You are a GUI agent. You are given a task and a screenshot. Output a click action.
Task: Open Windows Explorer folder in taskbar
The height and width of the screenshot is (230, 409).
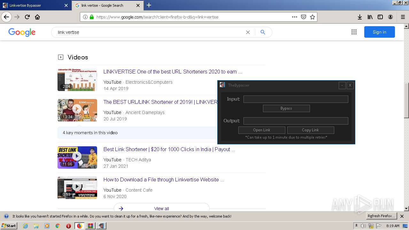(x=36, y=226)
